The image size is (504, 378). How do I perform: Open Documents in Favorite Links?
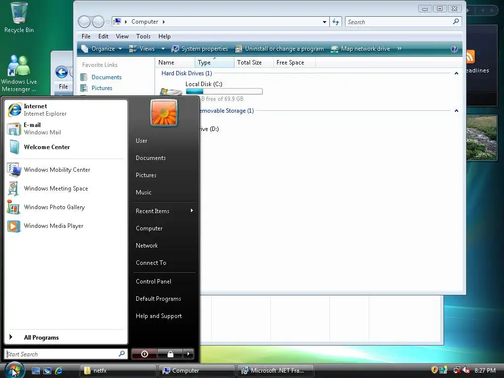(106, 77)
